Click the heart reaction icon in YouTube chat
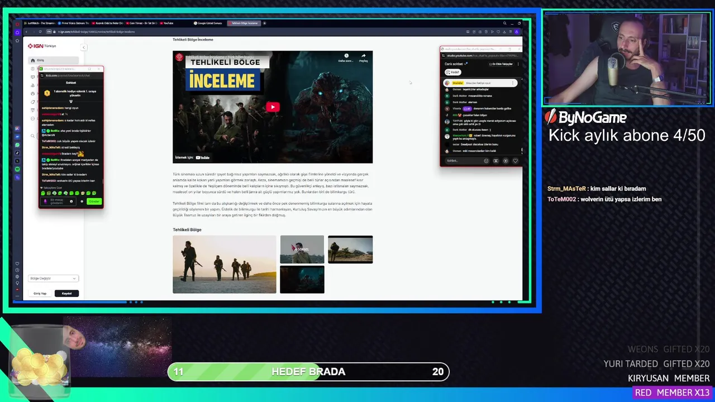 click(x=515, y=161)
